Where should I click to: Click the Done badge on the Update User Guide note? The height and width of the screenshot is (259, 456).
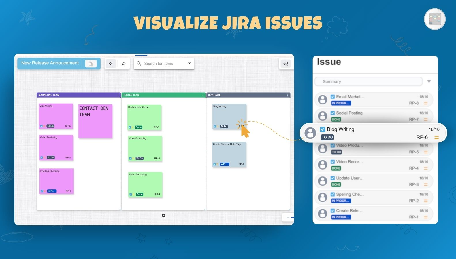(139, 127)
